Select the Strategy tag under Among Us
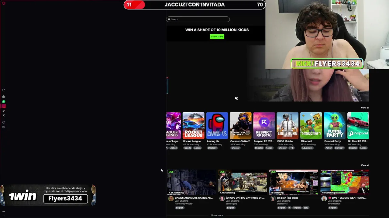 pos(212,148)
